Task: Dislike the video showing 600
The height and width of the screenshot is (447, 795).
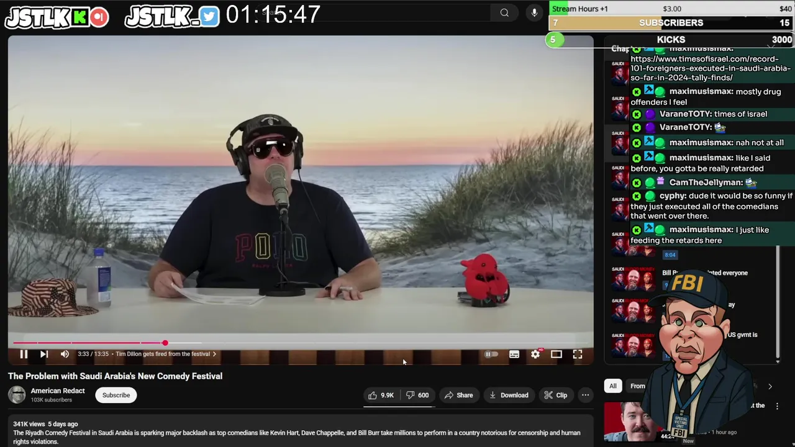Action: coord(417,395)
